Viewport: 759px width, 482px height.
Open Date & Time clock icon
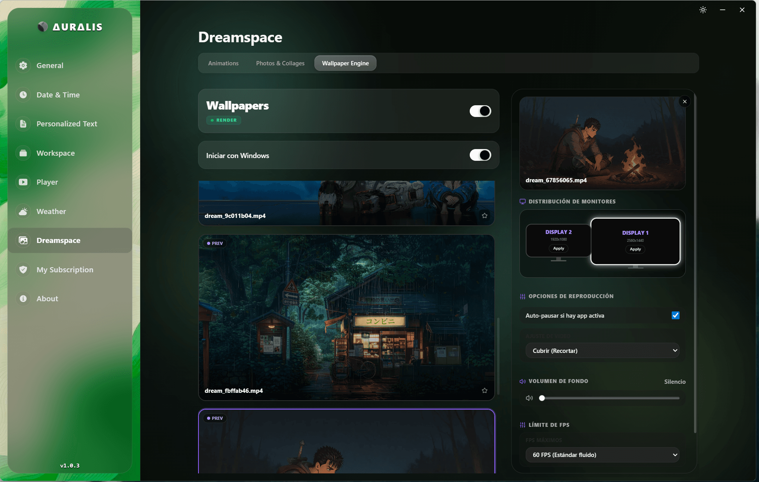click(x=23, y=95)
